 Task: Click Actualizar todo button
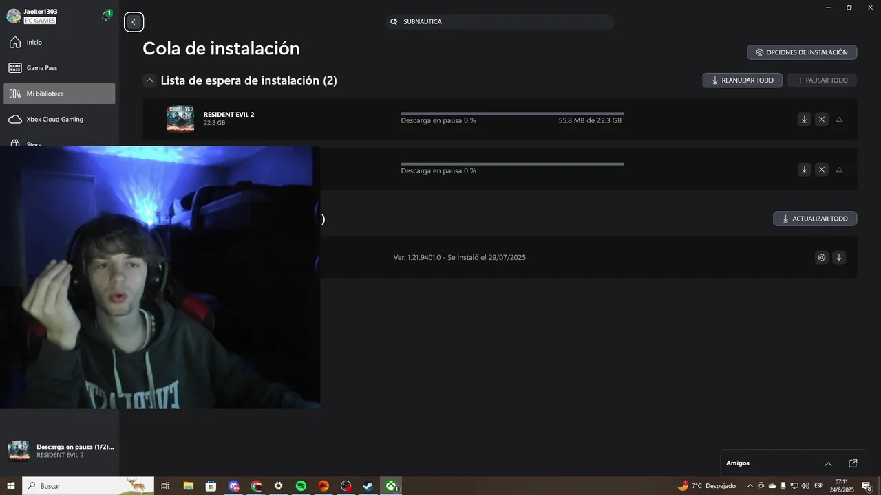815,219
